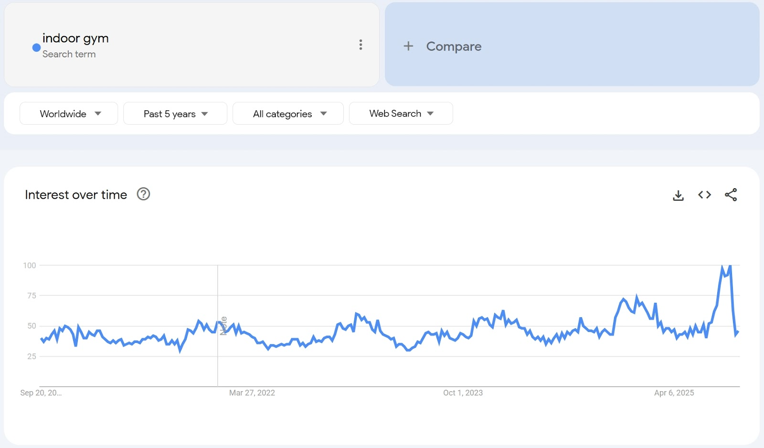
Task: Click the Apr 6, 2025 axis label
Action: coord(674,393)
